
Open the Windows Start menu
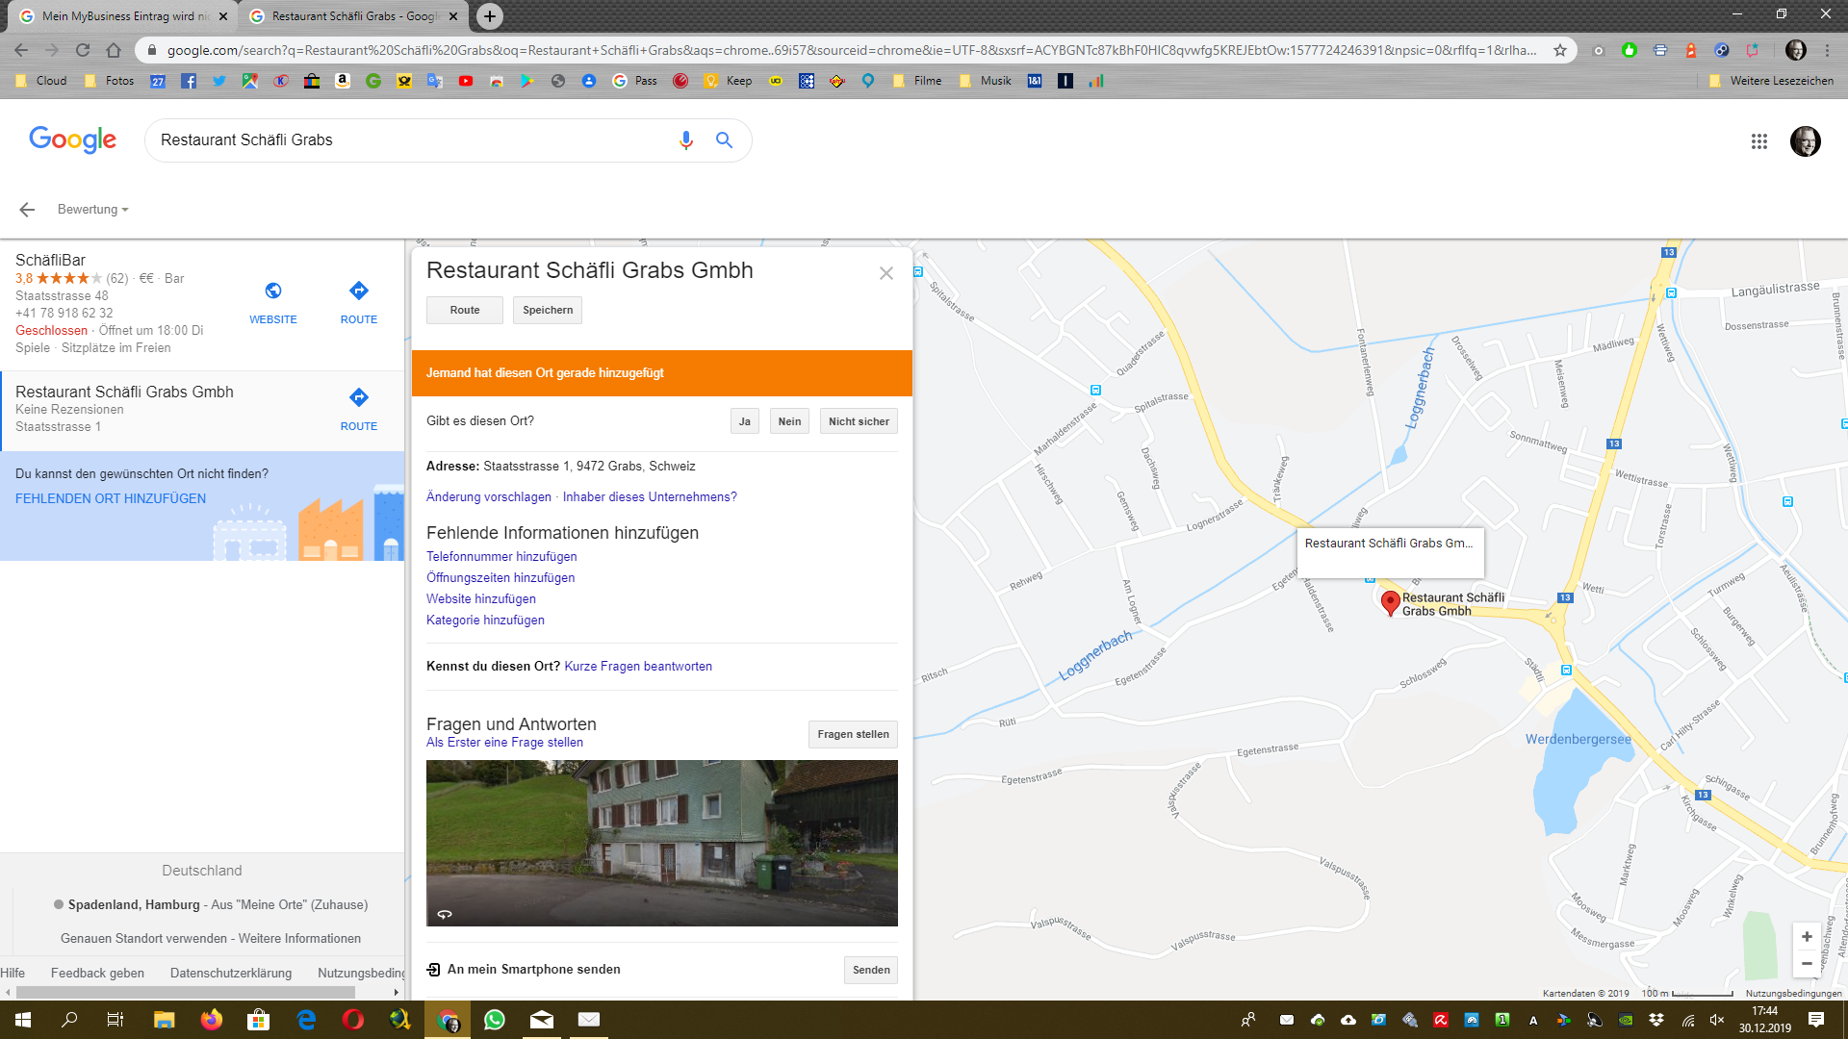(23, 1020)
